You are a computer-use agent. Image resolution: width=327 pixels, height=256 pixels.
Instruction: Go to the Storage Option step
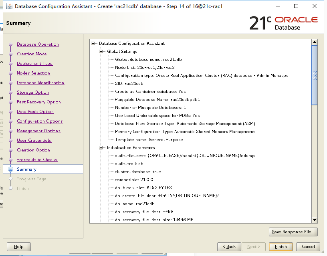[33, 92]
